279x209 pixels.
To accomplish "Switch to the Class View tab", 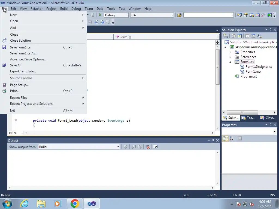I will 268,118.
